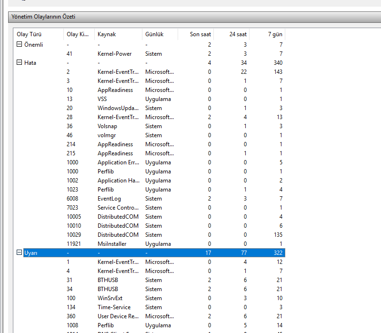Click the Yönetim Olaylarının Özeti section header
The height and width of the screenshot is (333, 381).
[194, 17]
